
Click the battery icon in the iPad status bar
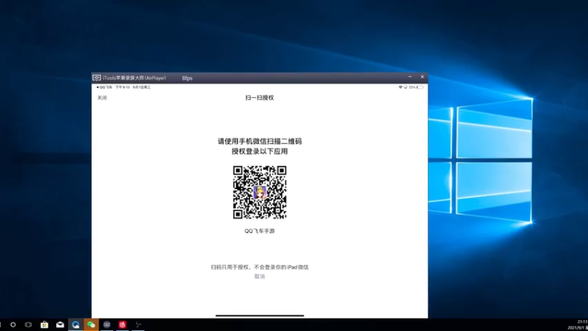420,87
